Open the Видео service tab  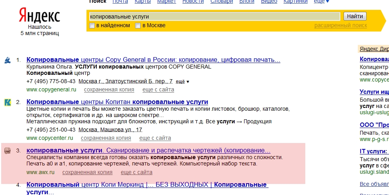(269, 2)
